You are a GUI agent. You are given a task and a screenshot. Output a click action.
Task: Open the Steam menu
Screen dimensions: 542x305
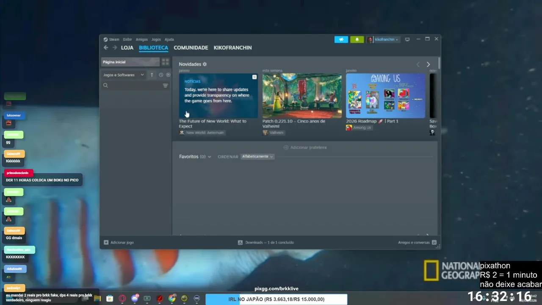(111, 39)
